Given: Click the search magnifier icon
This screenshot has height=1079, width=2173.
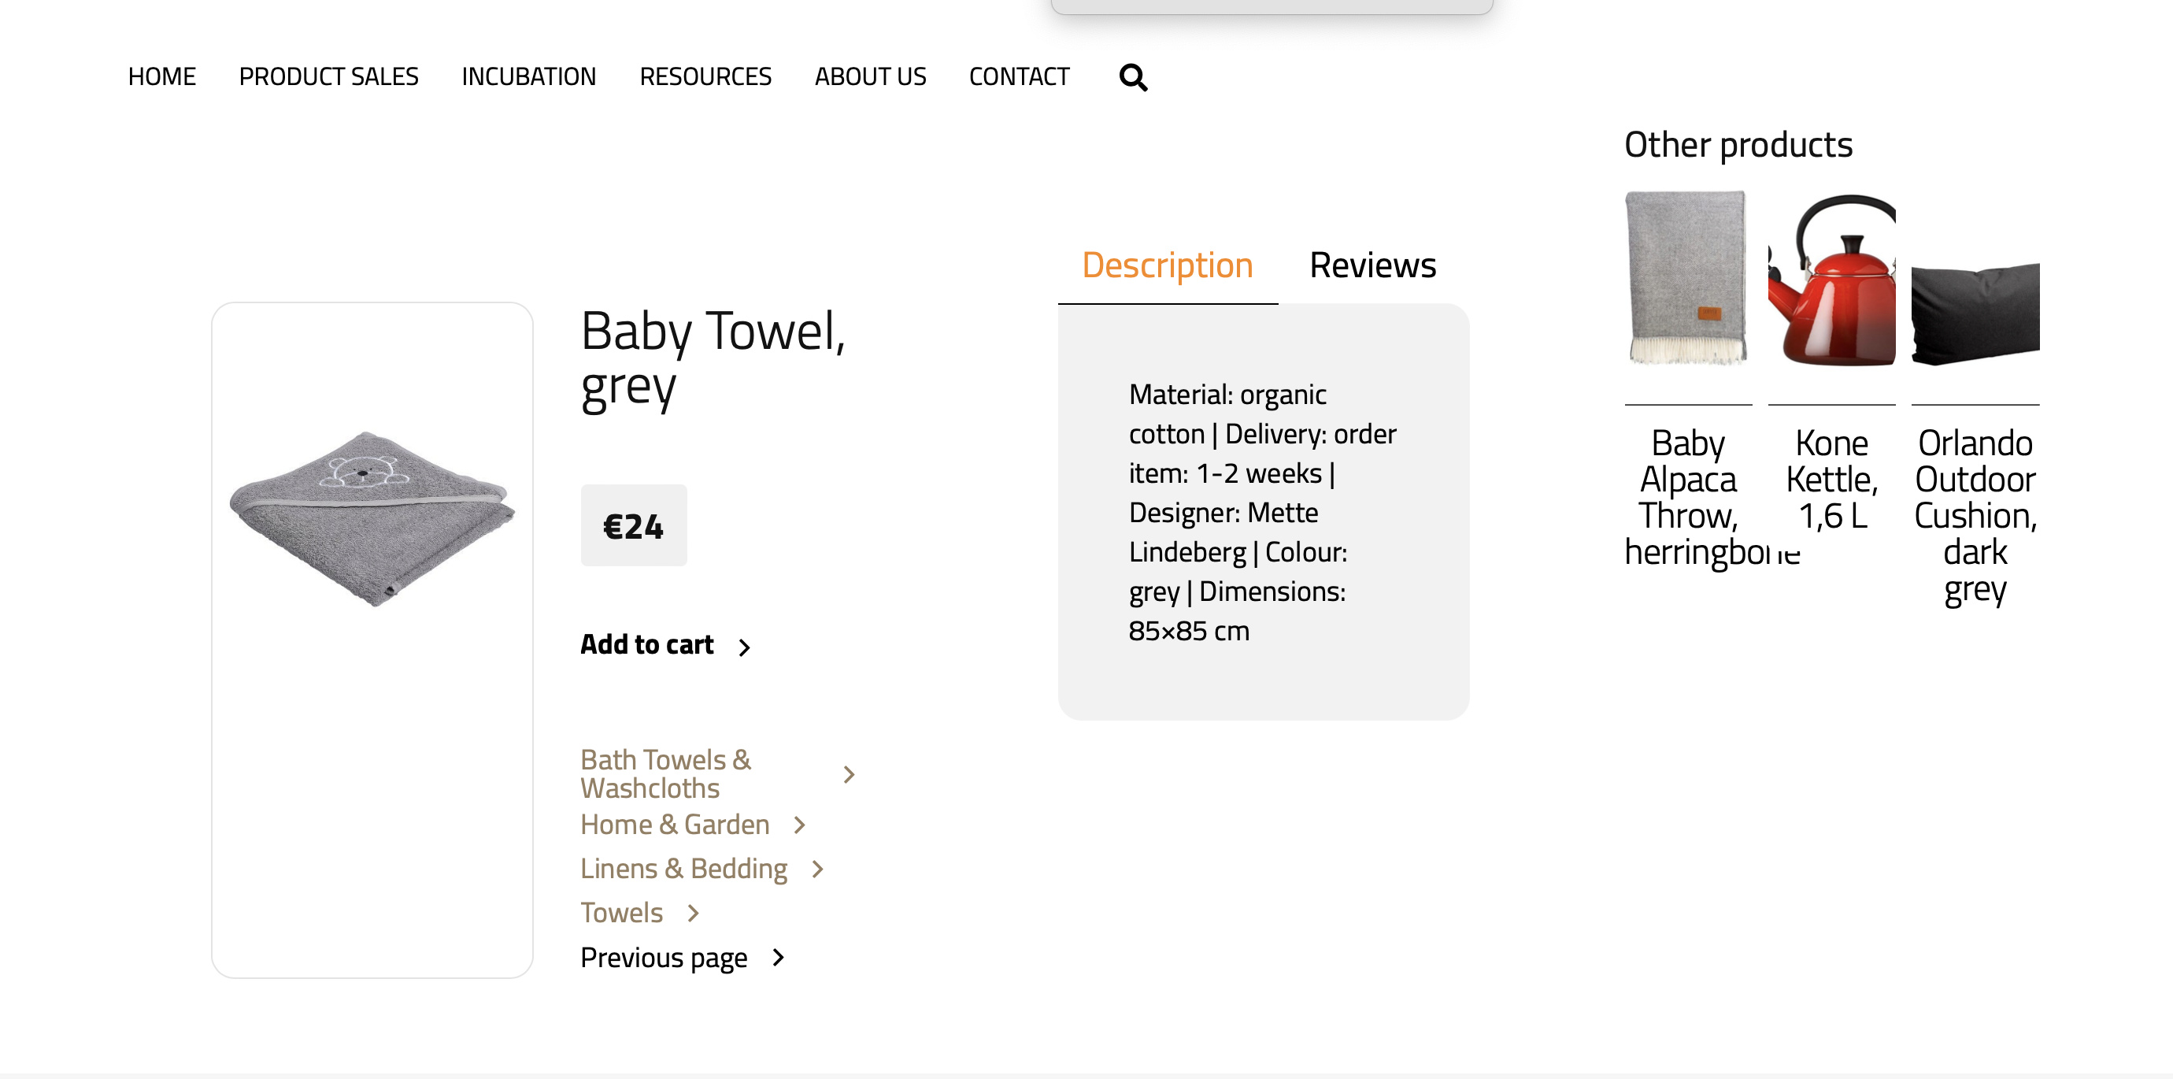Looking at the screenshot, I should pyautogui.click(x=1133, y=78).
